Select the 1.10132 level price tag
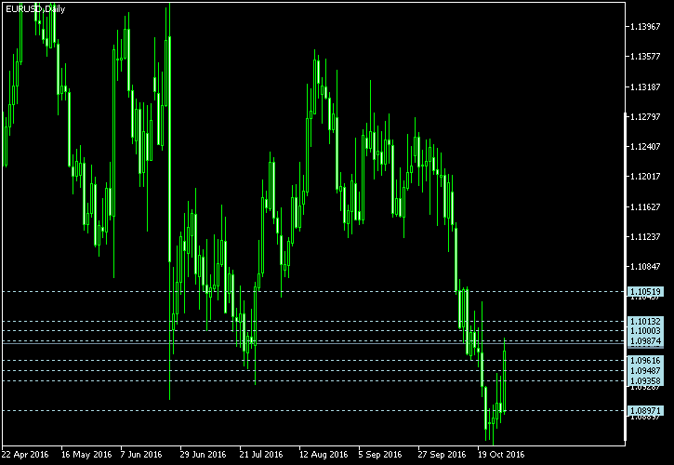Screen dimensions: 674x465 click(x=645, y=322)
